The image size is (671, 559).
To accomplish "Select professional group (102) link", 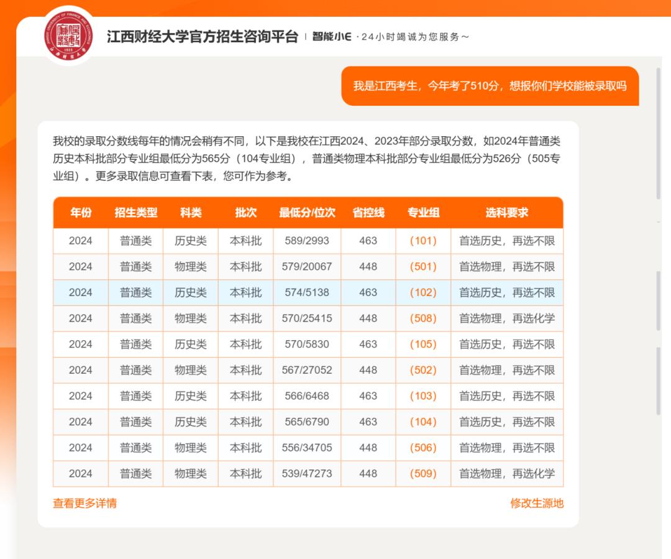I will click(x=423, y=293).
